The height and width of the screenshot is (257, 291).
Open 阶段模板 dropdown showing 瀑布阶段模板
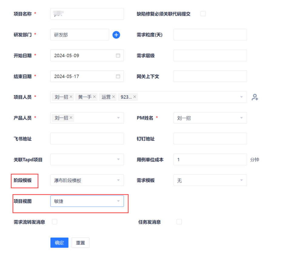click(87, 180)
